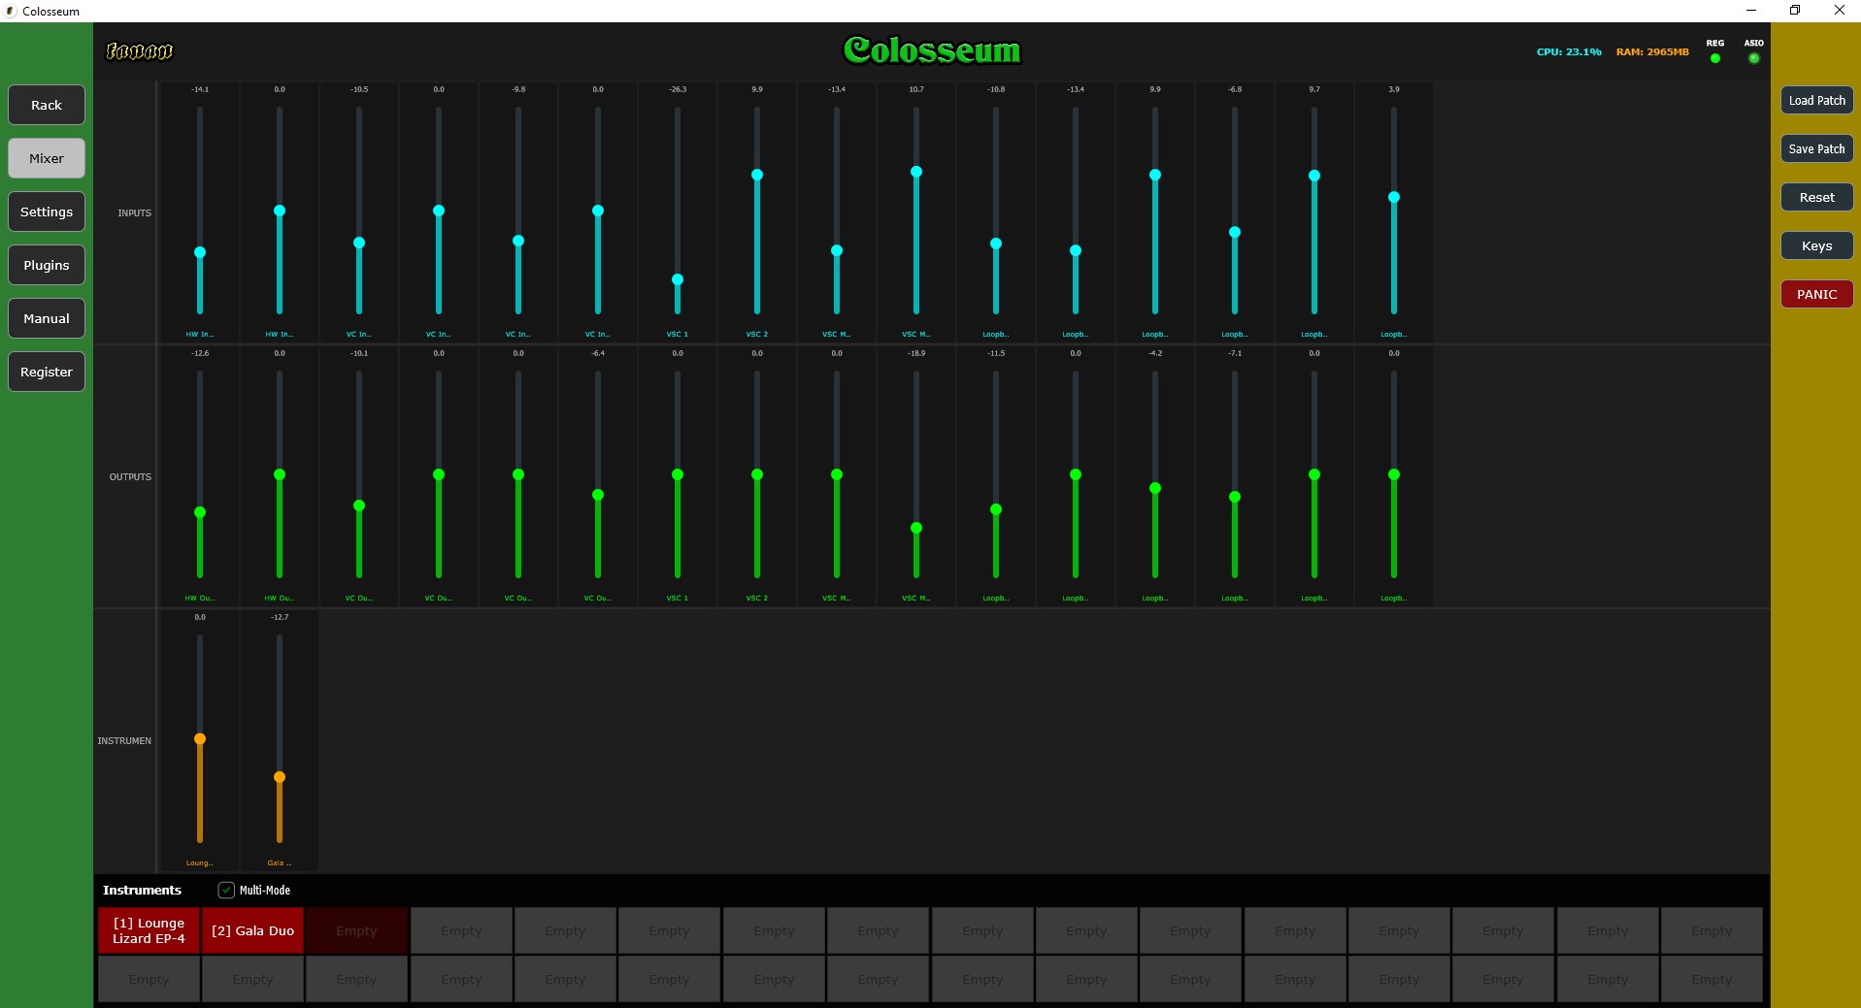
Task: Click the VSC 1 input fader handle at -26.3
Action: (678, 279)
